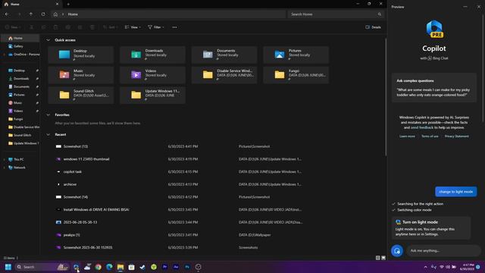This screenshot has height=273, width=485.
Task: Launch Photoshop from the taskbar
Action: (x=187, y=267)
